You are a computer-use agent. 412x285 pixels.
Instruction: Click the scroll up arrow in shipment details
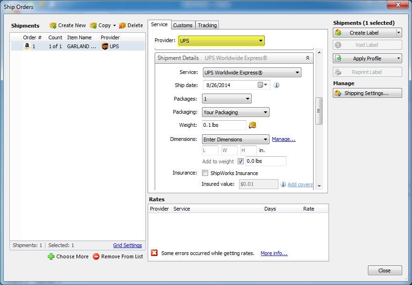319,52
